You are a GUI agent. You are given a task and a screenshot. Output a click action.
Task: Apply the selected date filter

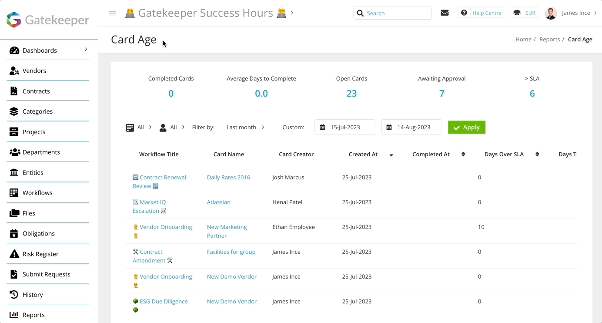click(466, 127)
